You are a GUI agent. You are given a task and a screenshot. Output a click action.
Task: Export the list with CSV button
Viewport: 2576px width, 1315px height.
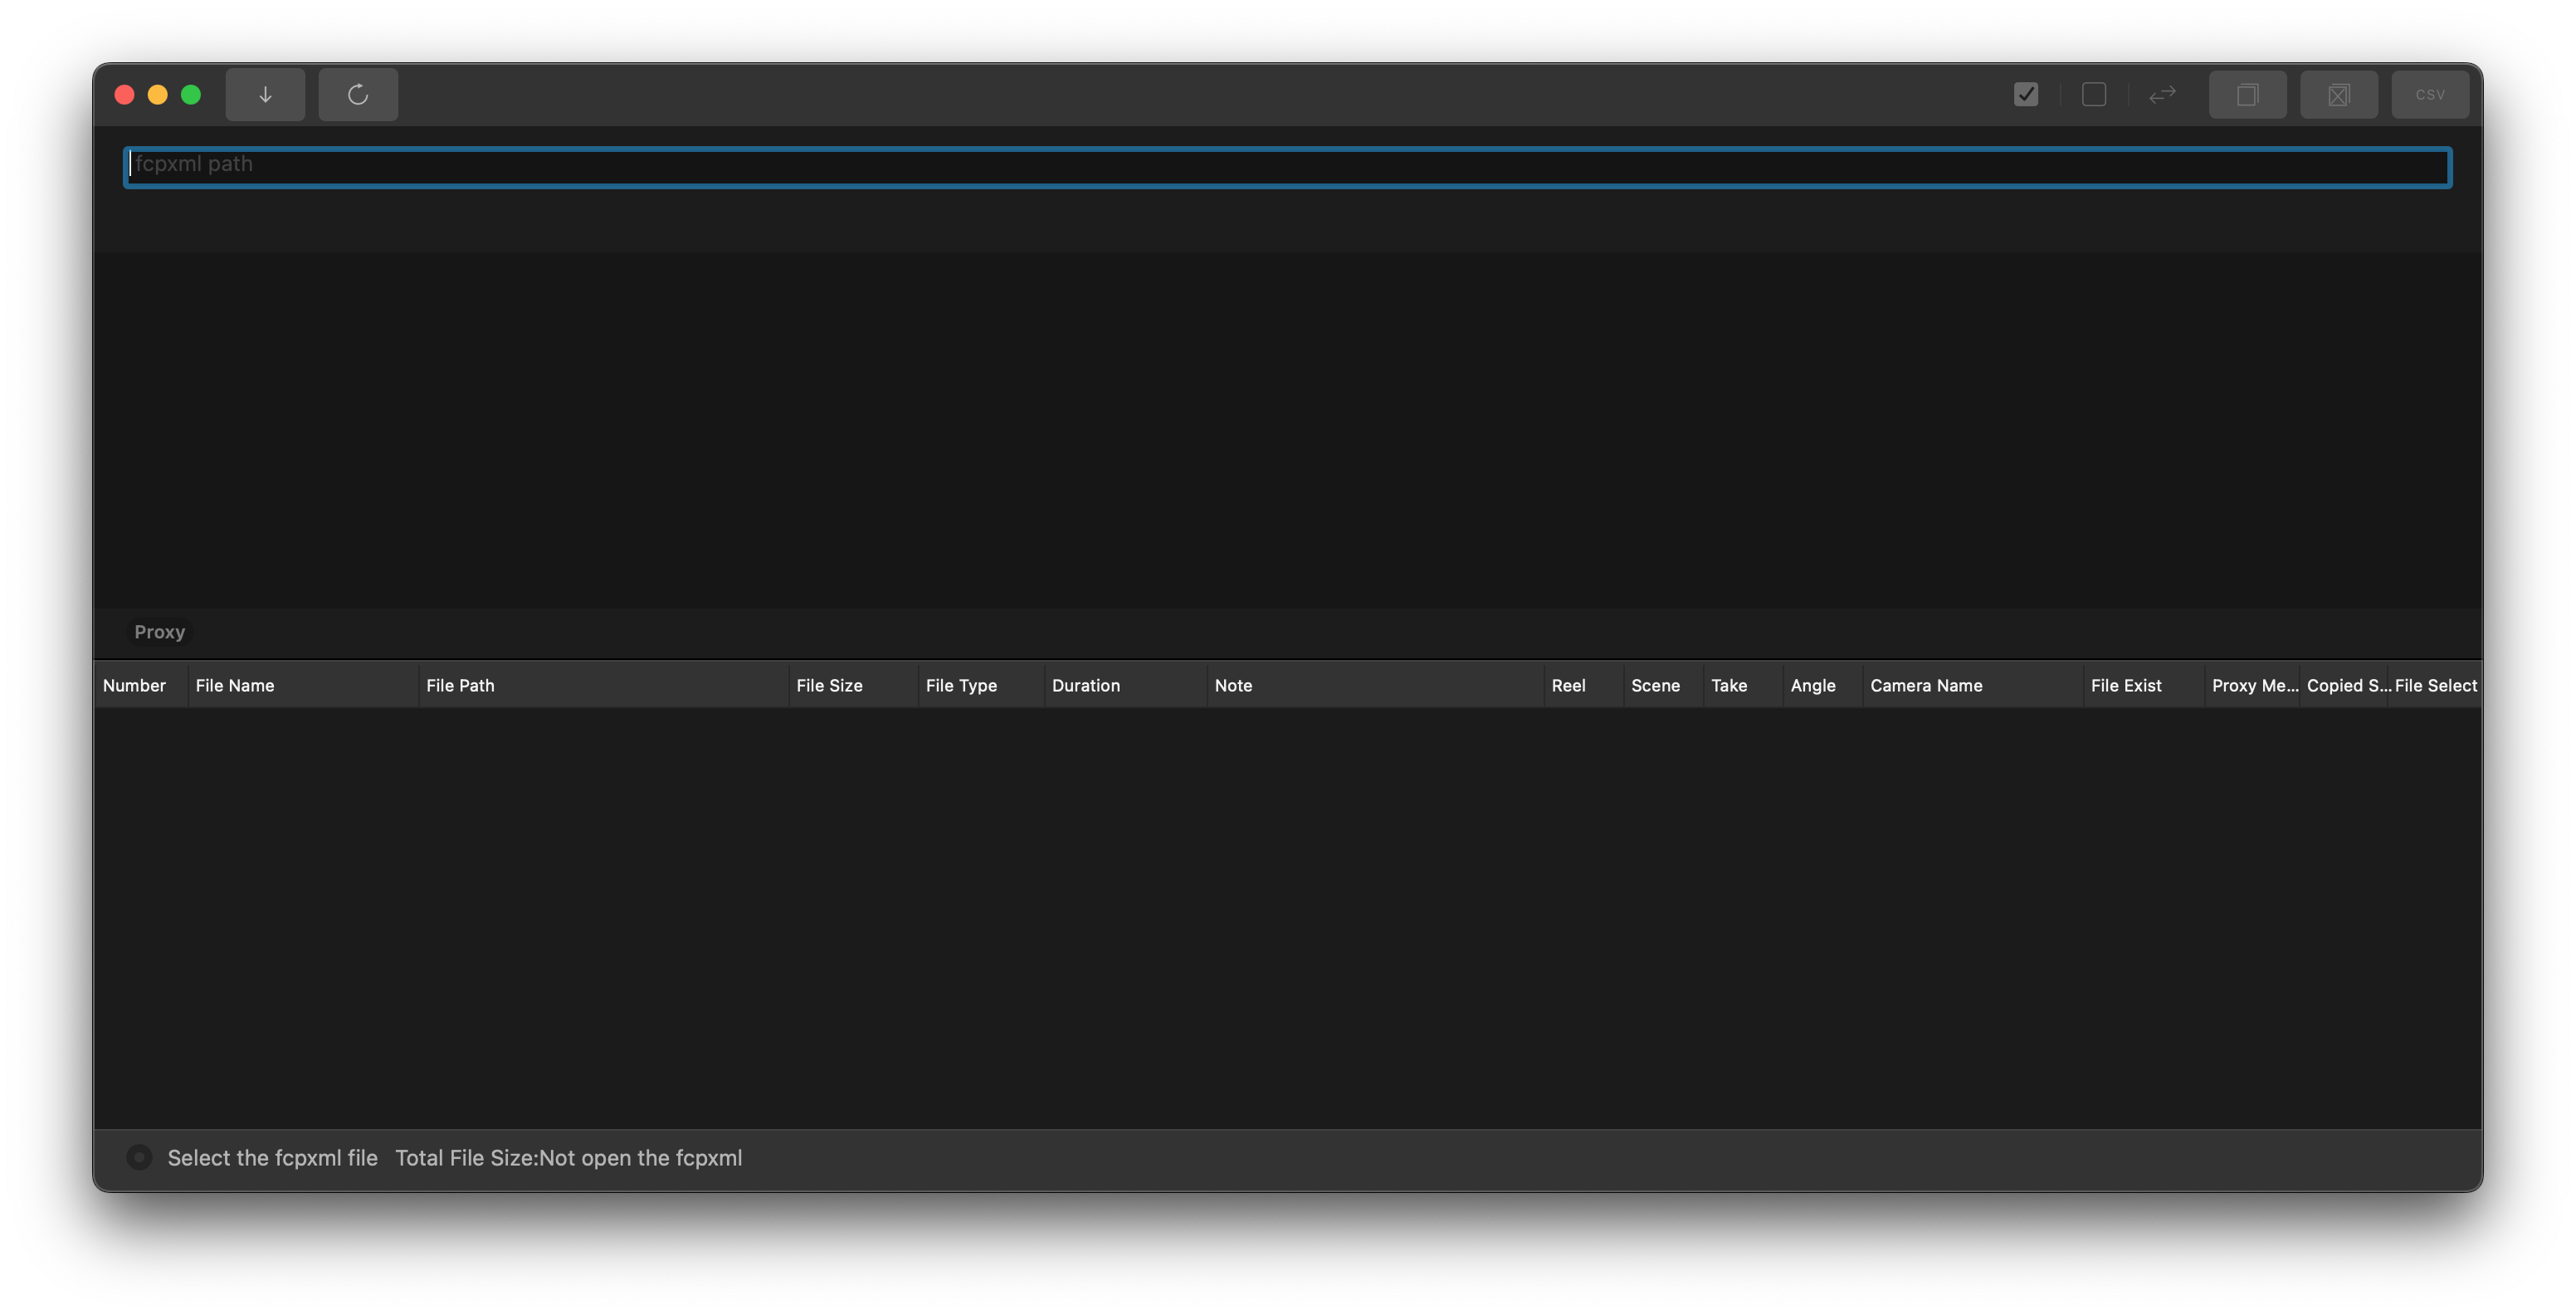(x=2430, y=94)
